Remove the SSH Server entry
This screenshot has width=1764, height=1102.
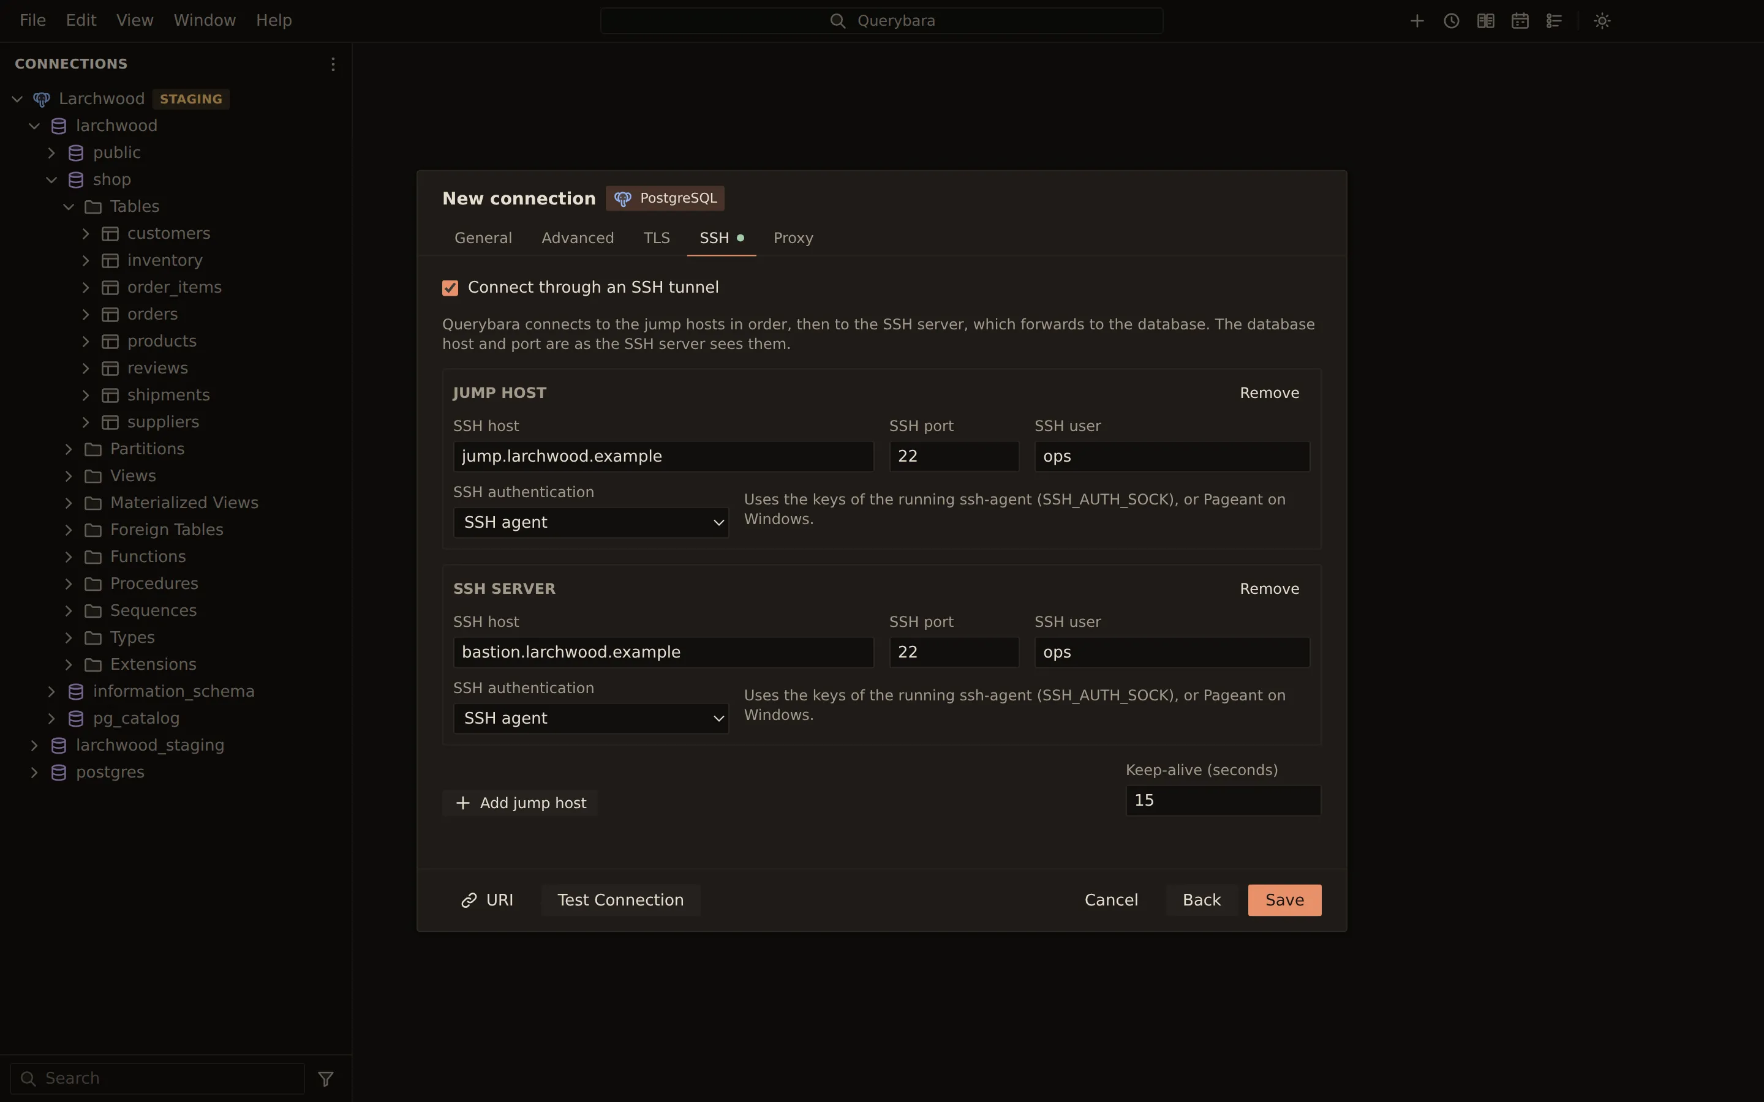(x=1269, y=589)
